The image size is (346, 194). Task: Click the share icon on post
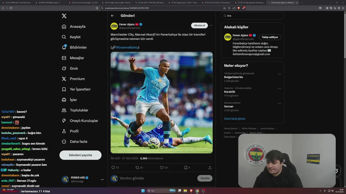tap(210, 168)
